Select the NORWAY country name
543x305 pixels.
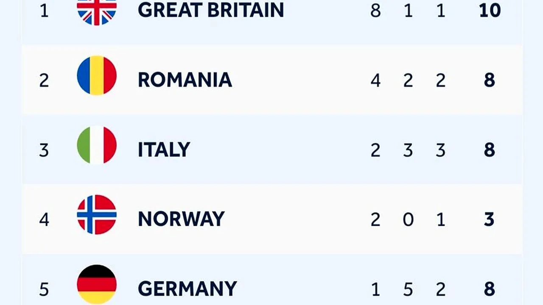[181, 219]
